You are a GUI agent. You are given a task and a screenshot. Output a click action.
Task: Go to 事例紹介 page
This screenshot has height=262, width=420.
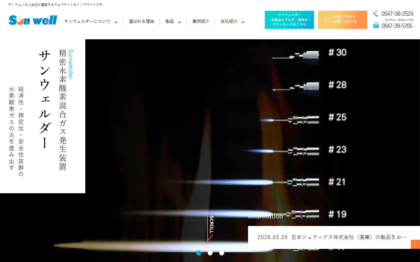[201, 21]
